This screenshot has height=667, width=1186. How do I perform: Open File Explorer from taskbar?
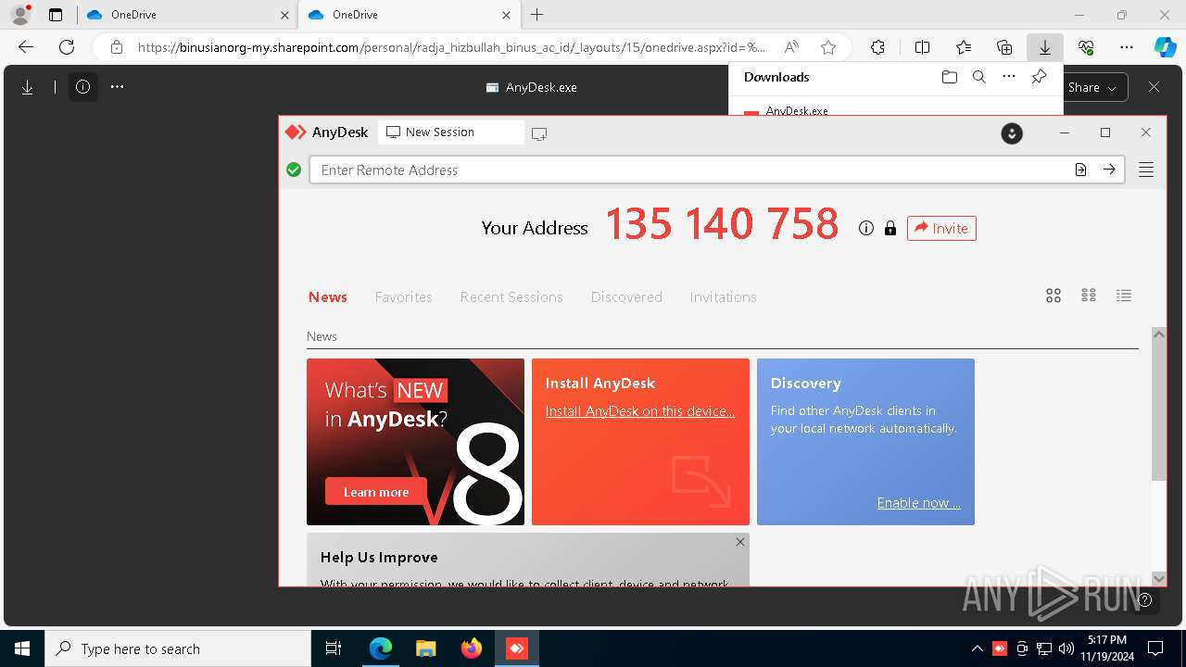coord(426,648)
